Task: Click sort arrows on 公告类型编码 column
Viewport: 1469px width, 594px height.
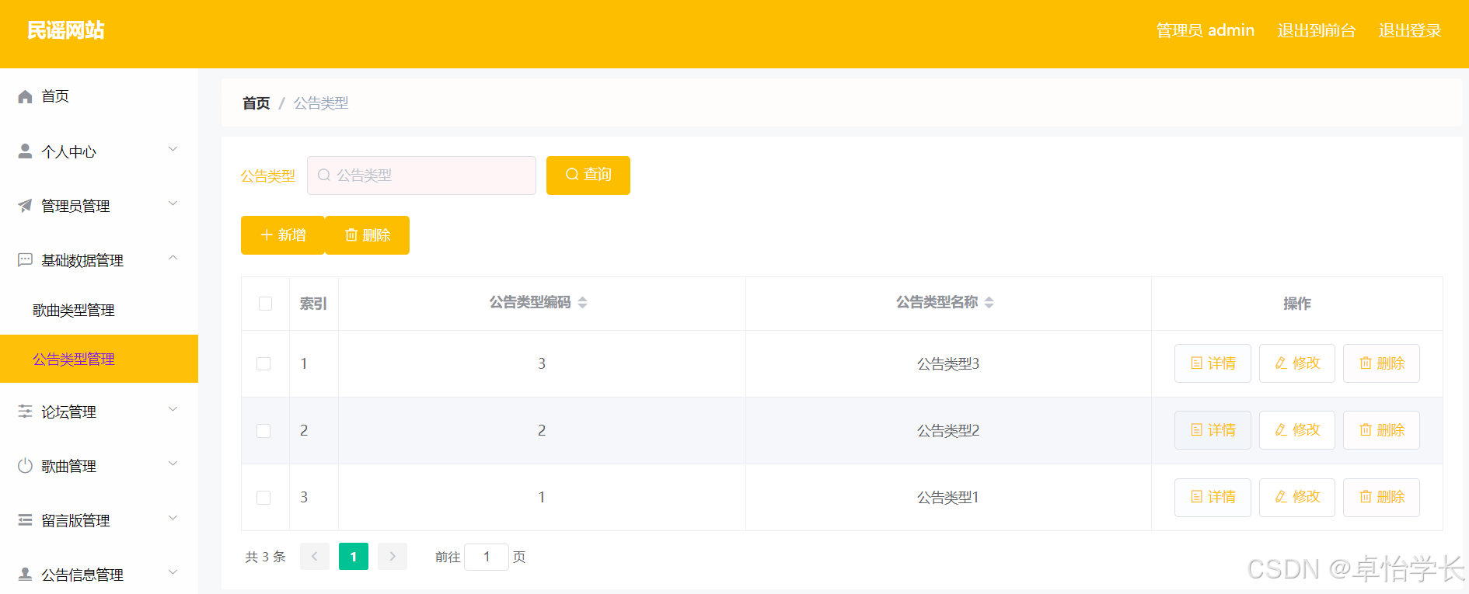Action: [x=582, y=302]
